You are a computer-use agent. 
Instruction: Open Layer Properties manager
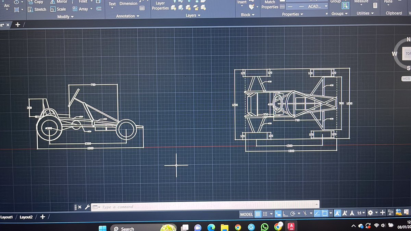(160, 5)
